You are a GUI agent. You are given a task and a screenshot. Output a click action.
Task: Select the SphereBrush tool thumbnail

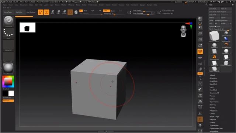226,34
